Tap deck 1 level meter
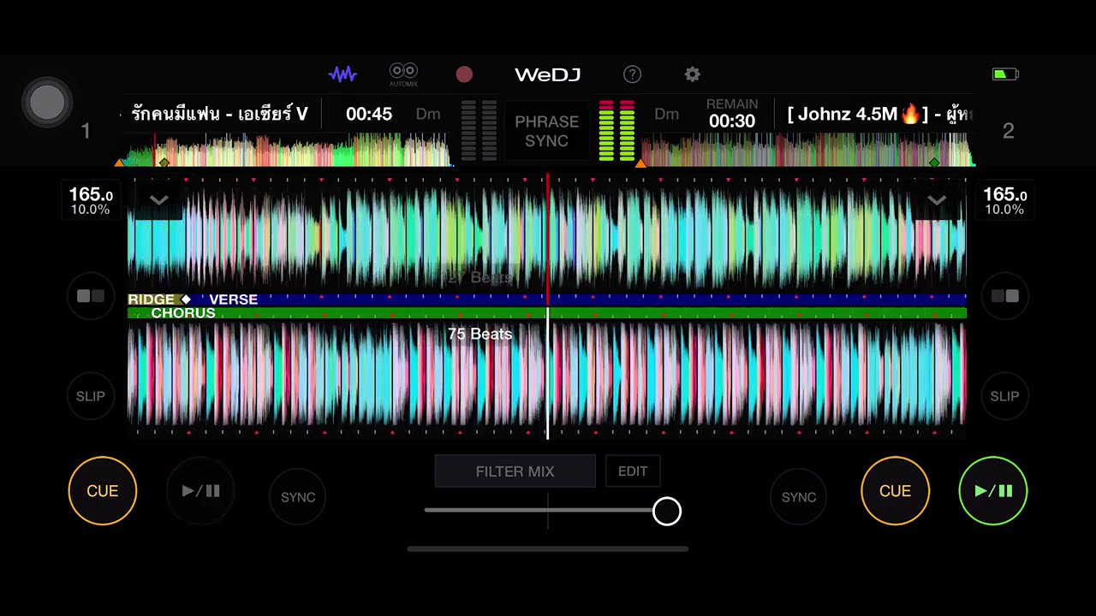Image resolution: width=1096 pixels, height=616 pixels. [479, 130]
